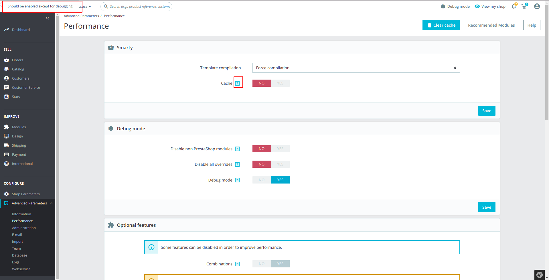Click the Help button
Screen dimensions: 549x280
[532, 25]
